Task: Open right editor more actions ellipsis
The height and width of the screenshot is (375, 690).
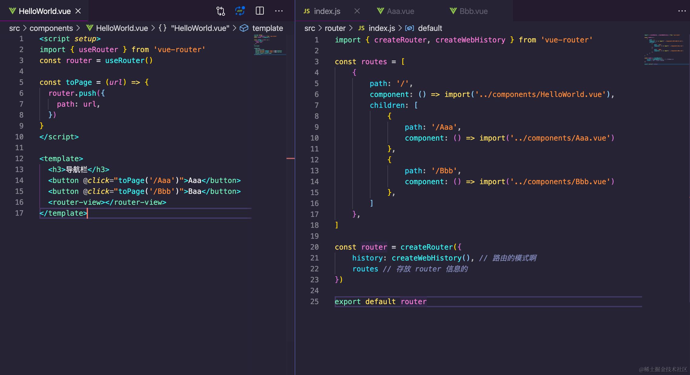Action: point(682,11)
